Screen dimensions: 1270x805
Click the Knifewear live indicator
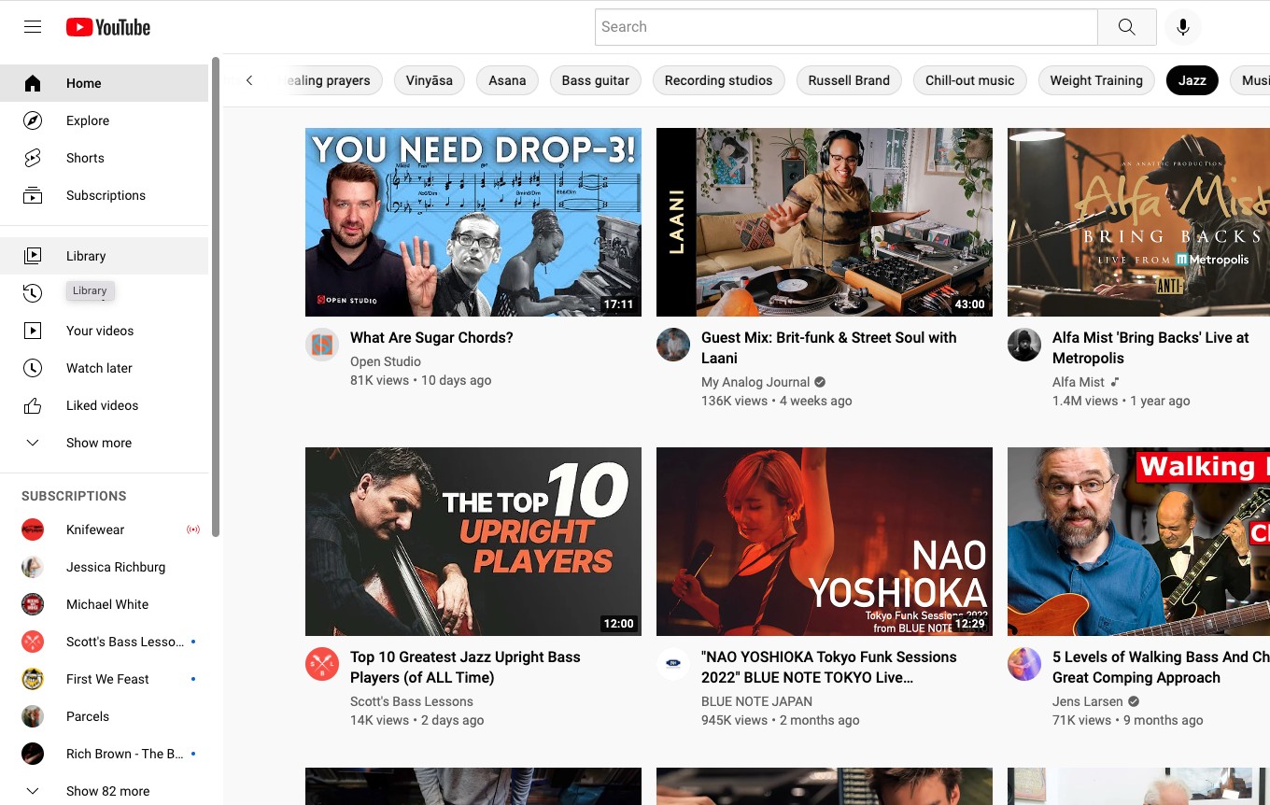[x=193, y=530]
